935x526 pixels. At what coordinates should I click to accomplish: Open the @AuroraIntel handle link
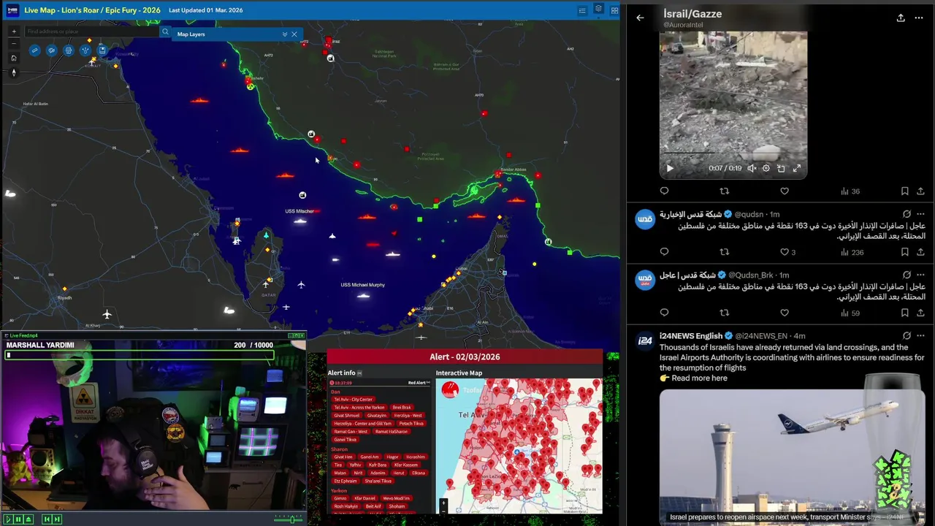pos(682,25)
